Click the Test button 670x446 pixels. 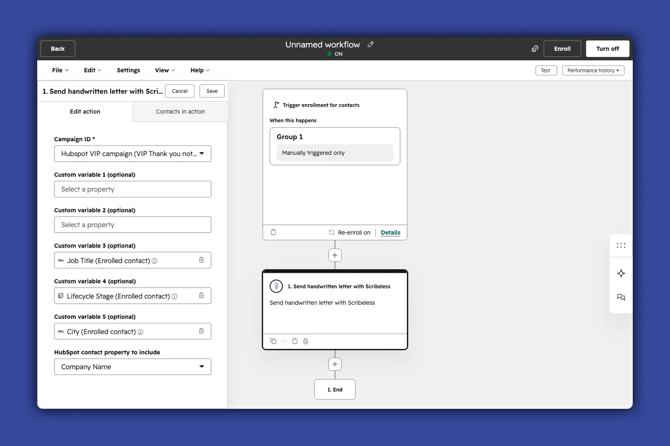(x=546, y=71)
